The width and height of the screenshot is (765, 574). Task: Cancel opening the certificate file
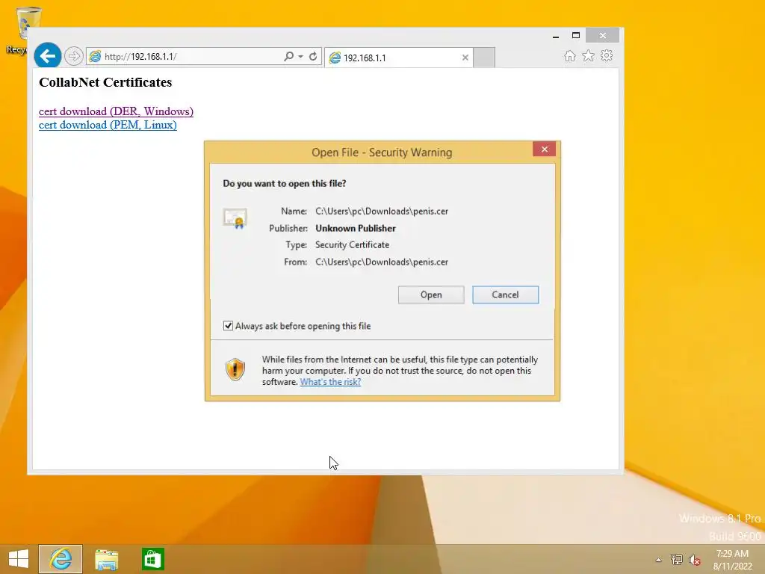coord(506,294)
